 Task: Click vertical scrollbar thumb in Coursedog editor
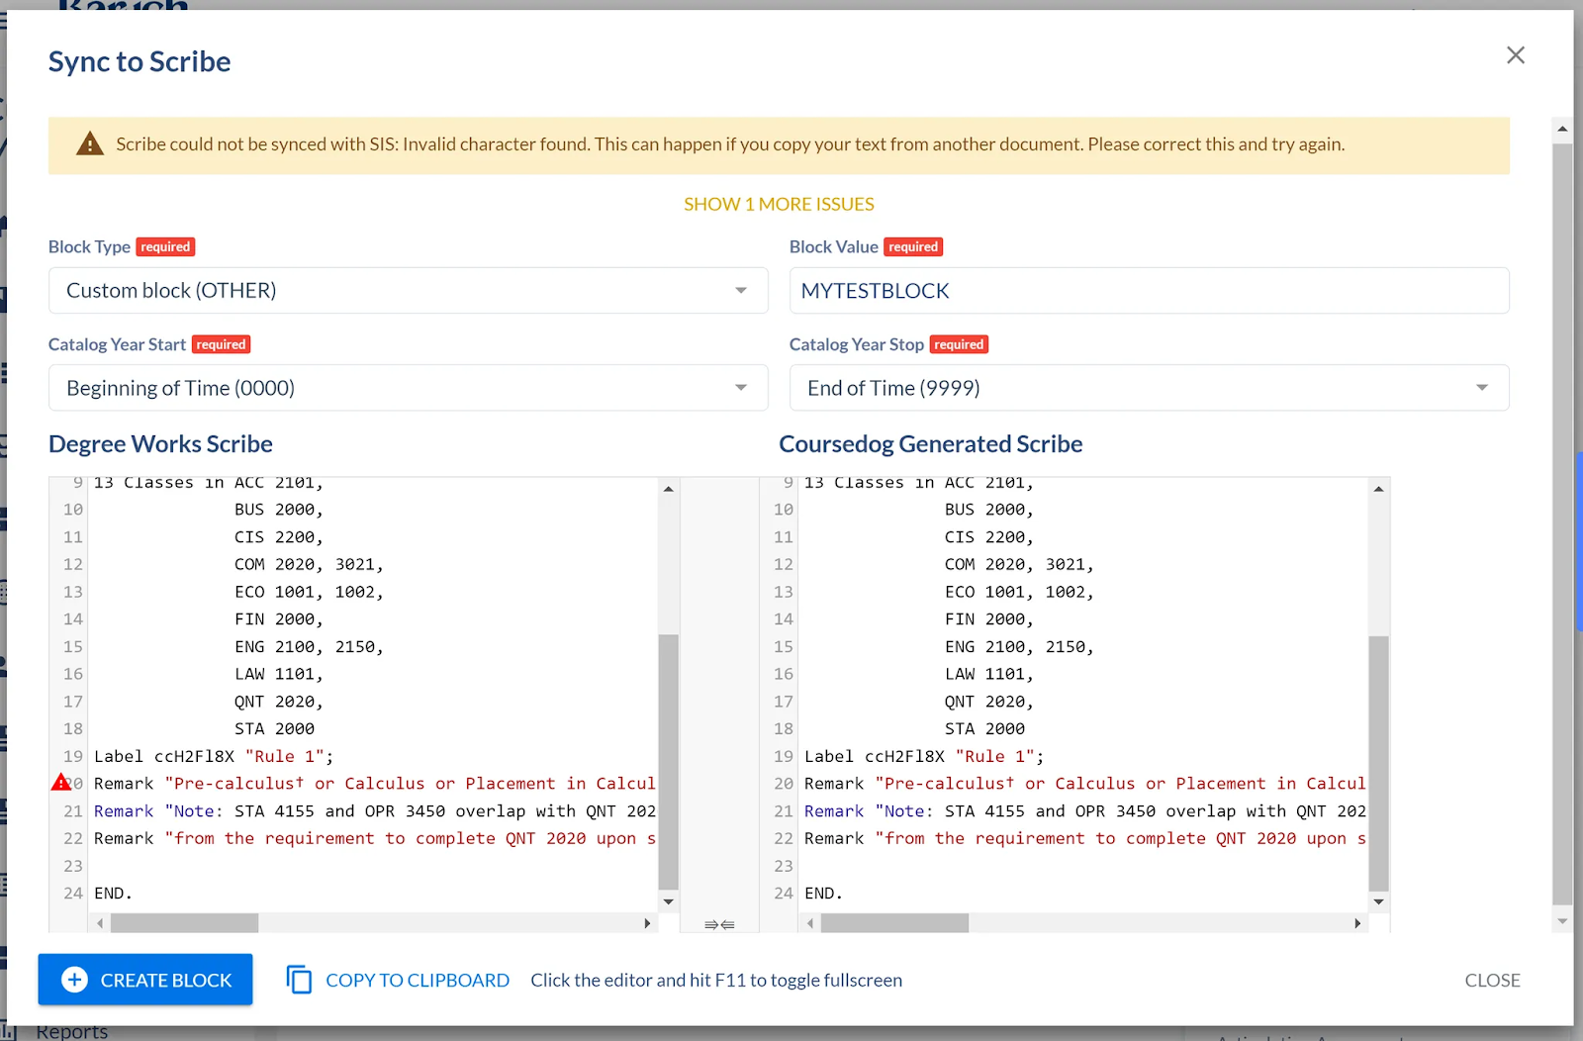point(1379,763)
